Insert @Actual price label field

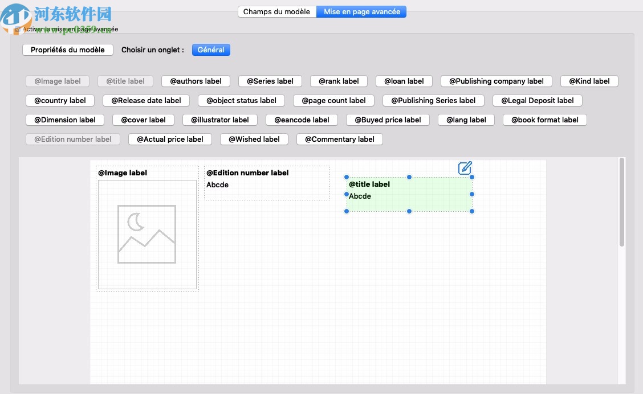pyautogui.click(x=170, y=139)
